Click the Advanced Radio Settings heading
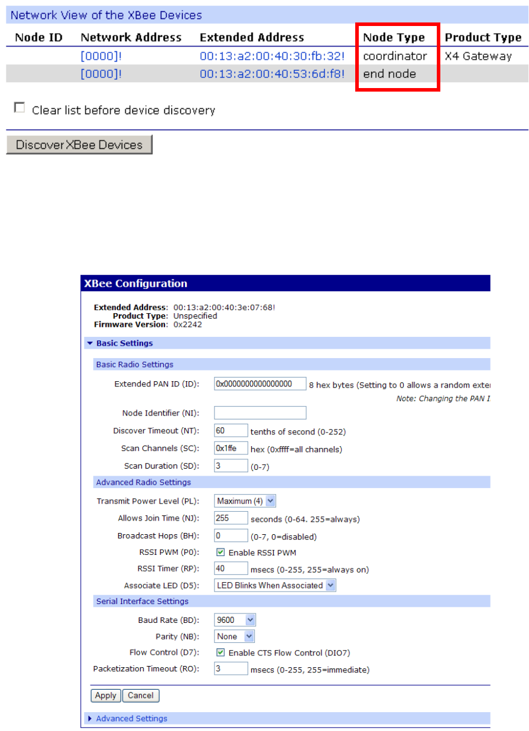Screen dimensions: 529x731 [x=144, y=483]
